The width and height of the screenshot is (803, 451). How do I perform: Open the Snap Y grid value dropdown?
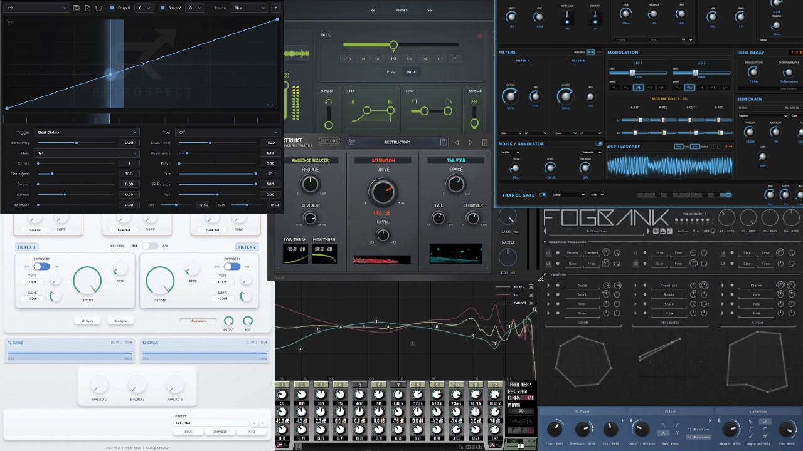click(x=194, y=8)
